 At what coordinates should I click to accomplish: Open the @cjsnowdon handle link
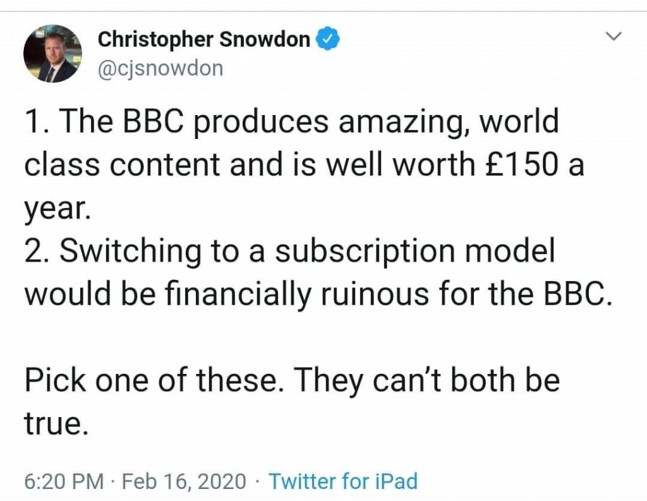[x=160, y=68]
